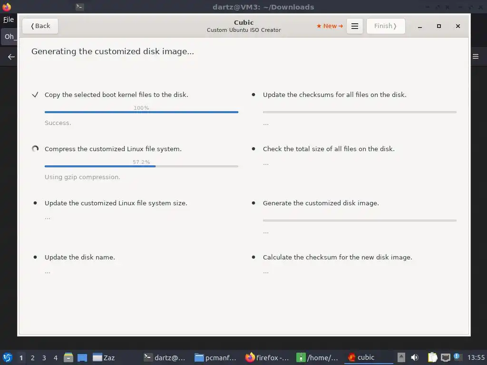Click the volume speaker tray icon
Image resolution: width=487 pixels, height=365 pixels.
click(x=415, y=357)
